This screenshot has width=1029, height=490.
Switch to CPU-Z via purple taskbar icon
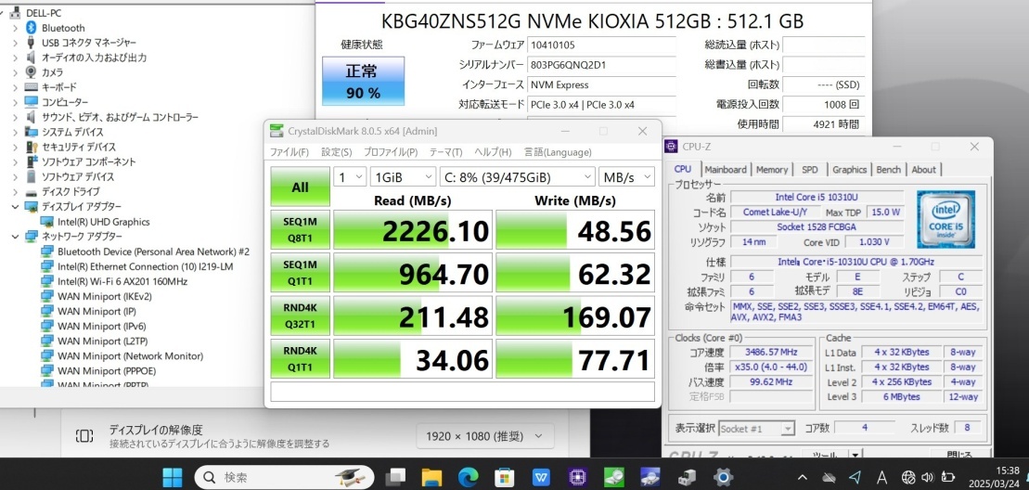tap(577, 477)
